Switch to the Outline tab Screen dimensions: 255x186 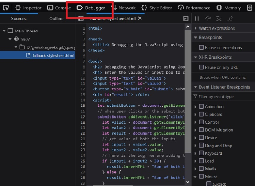[56, 19]
